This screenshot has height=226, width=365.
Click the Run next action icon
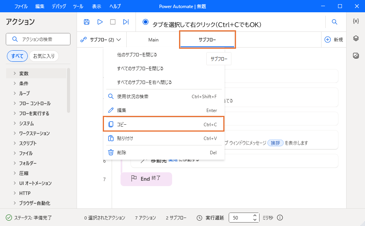click(x=126, y=22)
